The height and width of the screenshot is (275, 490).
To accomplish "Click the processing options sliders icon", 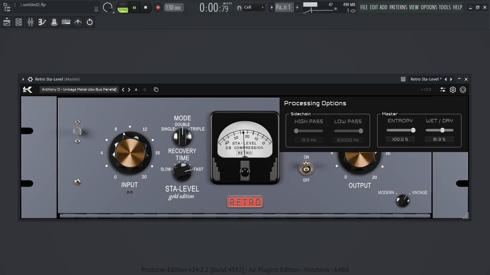I will click(x=443, y=90).
